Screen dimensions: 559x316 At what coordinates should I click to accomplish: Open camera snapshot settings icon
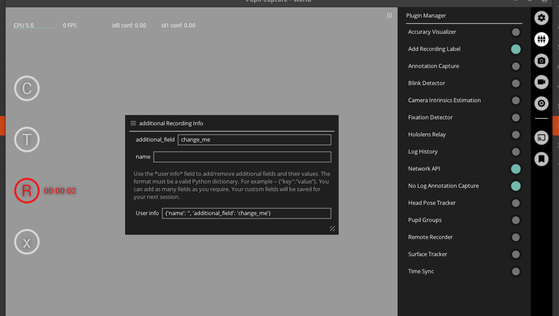coord(541,61)
